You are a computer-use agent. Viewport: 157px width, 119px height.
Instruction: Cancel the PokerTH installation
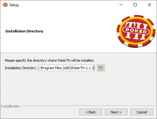pyautogui.click(x=142, y=112)
